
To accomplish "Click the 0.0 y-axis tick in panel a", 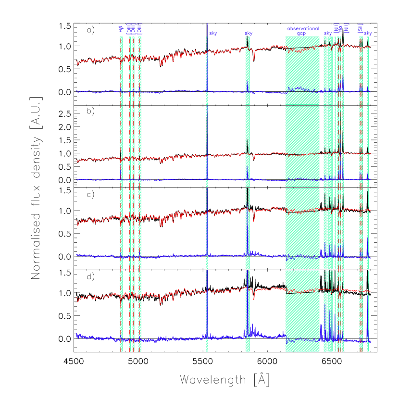I will (x=64, y=92).
